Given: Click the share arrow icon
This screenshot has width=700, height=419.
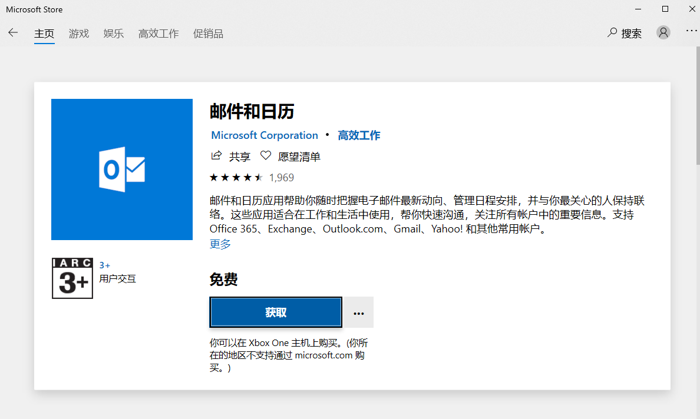Looking at the screenshot, I should pos(216,155).
